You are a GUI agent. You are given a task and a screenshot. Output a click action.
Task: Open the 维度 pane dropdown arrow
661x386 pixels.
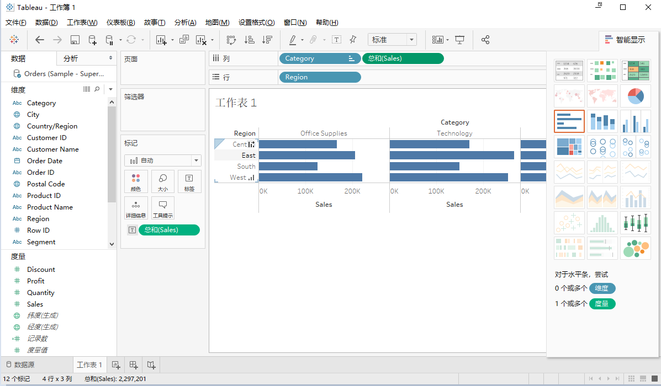[x=110, y=89]
